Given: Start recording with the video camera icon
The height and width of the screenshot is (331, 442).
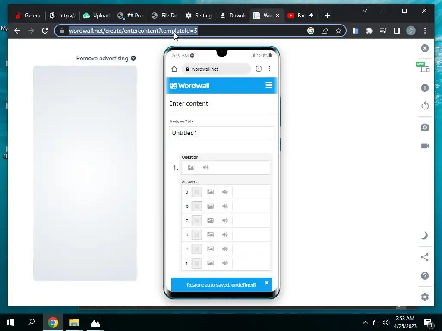Looking at the screenshot, I should tap(425, 146).
